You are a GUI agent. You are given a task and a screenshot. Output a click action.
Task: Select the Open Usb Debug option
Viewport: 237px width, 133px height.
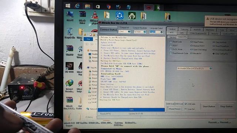coord(198,50)
